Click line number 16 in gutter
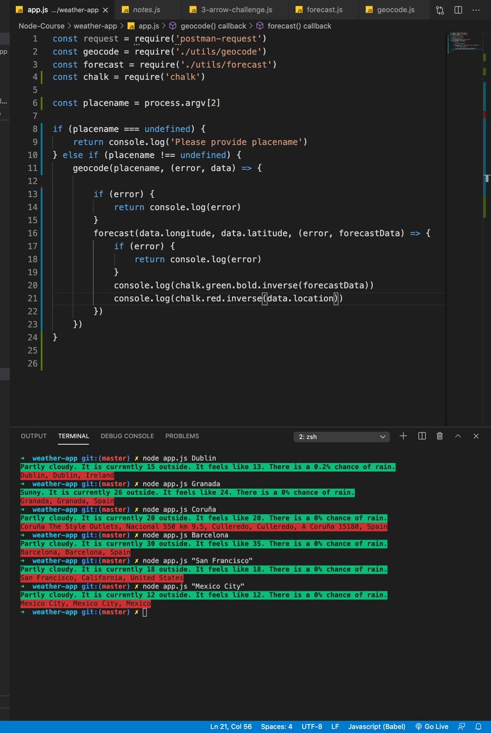Image resolution: width=491 pixels, height=733 pixels. (32, 233)
